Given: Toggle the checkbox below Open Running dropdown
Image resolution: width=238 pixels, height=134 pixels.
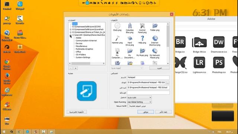Looking at the screenshot, I should pos(128,106).
